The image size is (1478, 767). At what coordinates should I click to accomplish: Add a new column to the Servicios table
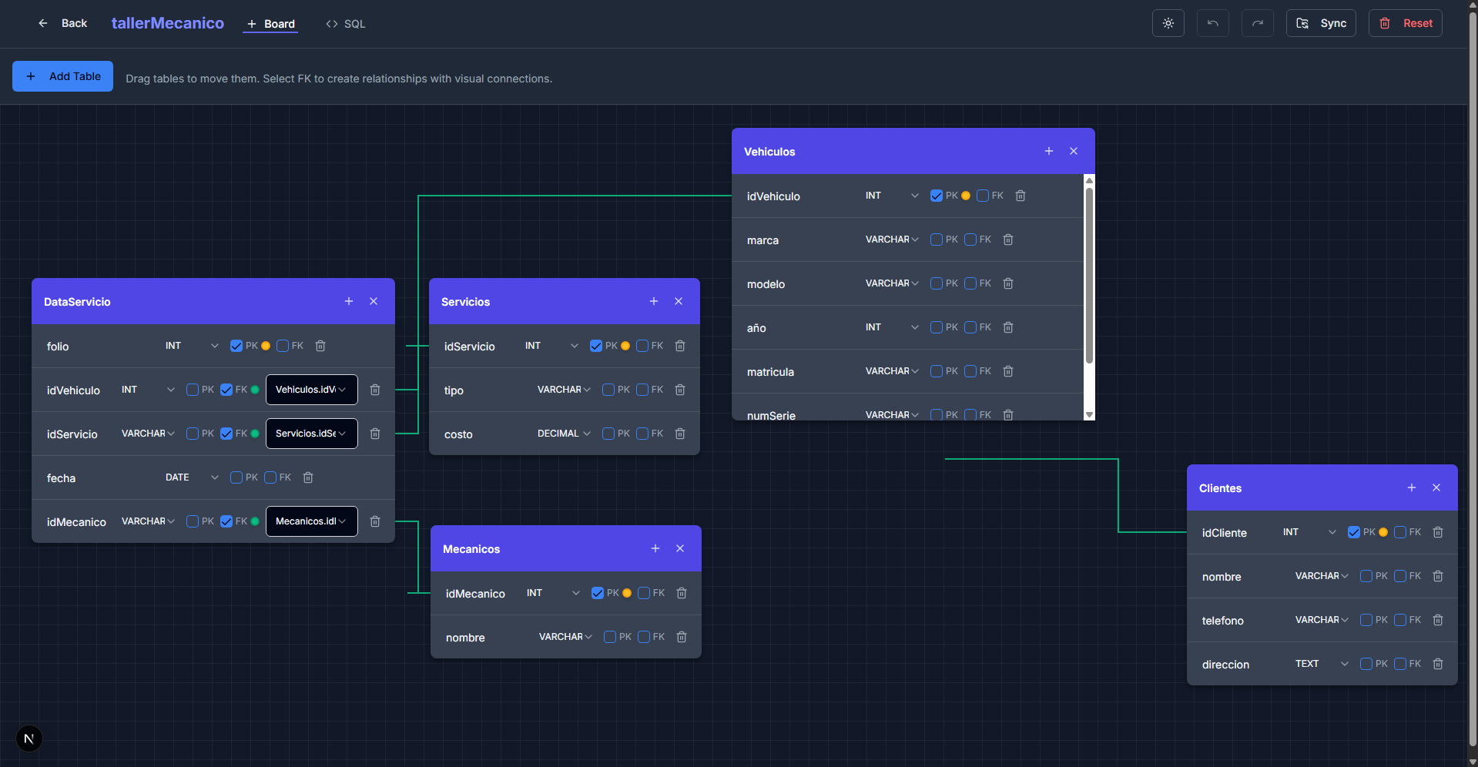(654, 301)
